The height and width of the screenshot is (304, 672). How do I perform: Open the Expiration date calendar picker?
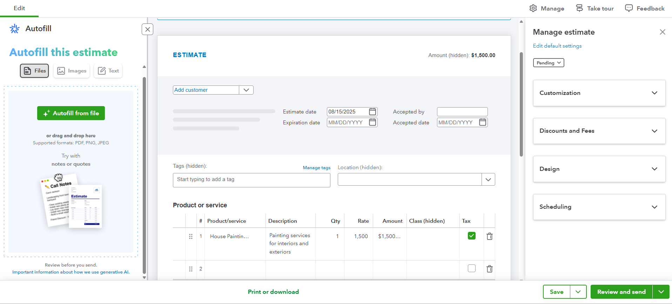click(x=372, y=123)
